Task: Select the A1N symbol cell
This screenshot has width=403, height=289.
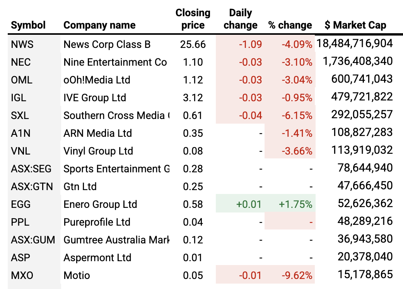Action: [x=21, y=133]
